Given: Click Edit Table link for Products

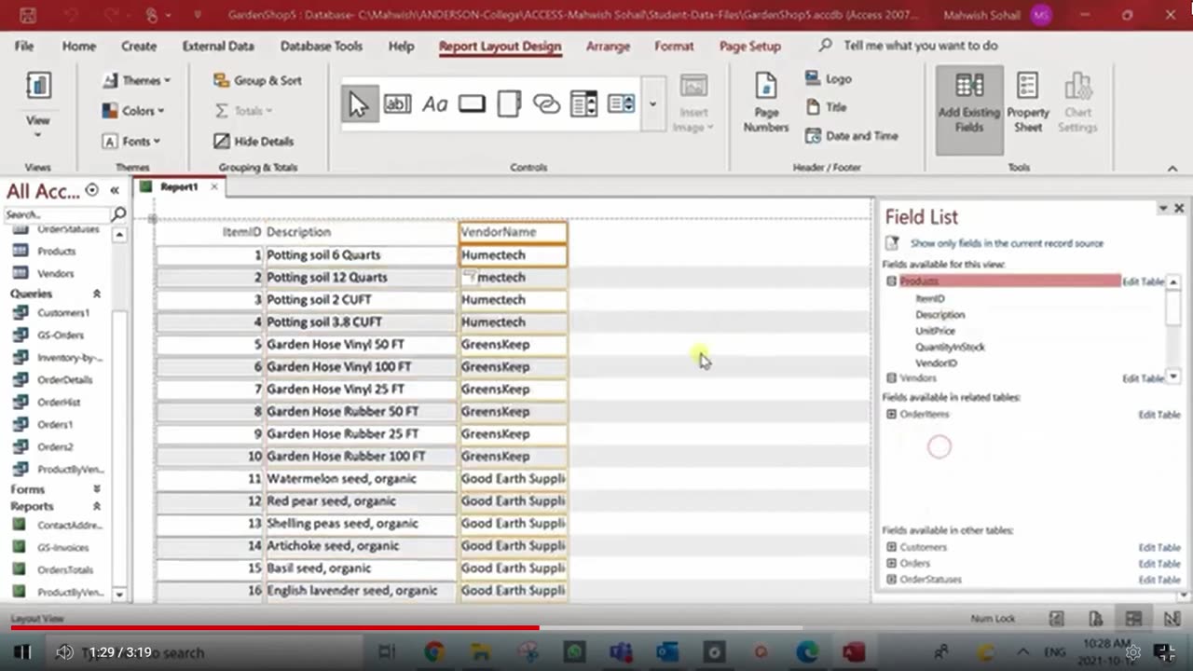Looking at the screenshot, I should tap(1143, 281).
